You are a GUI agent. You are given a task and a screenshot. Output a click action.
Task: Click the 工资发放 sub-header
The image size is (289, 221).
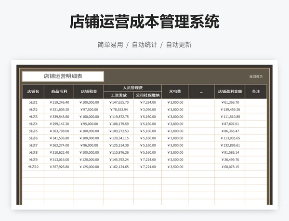point(118,95)
